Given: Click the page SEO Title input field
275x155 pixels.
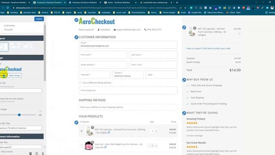Looking at the screenshot, I should pyautogui.click(x=21, y=128).
